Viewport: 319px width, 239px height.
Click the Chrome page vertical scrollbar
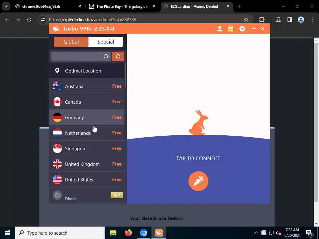(x=316, y=122)
